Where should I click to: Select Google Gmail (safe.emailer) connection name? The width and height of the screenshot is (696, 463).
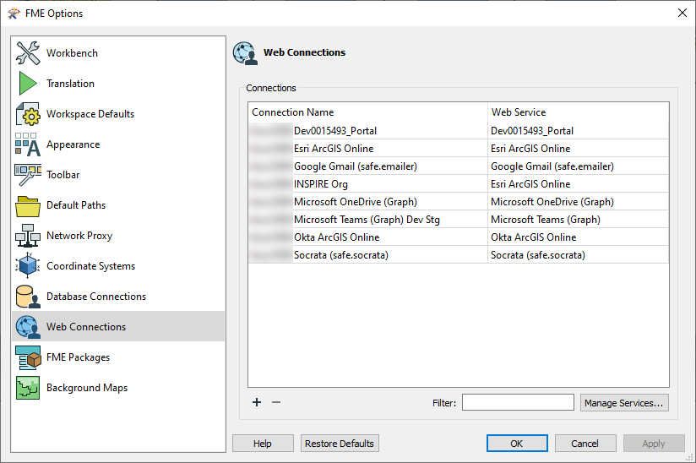click(356, 166)
